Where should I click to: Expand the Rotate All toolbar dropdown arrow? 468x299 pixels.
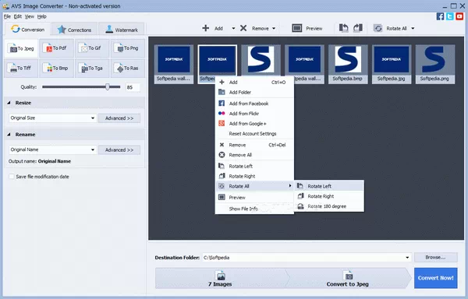413,28
